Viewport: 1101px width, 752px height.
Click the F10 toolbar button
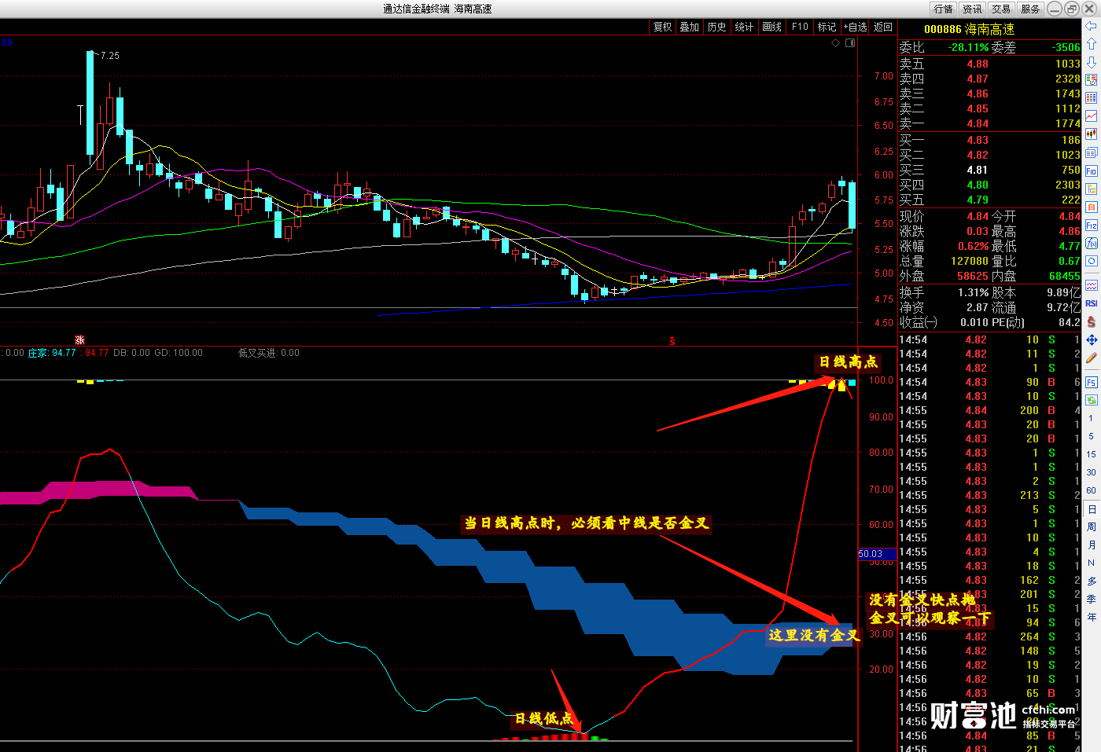click(x=800, y=27)
